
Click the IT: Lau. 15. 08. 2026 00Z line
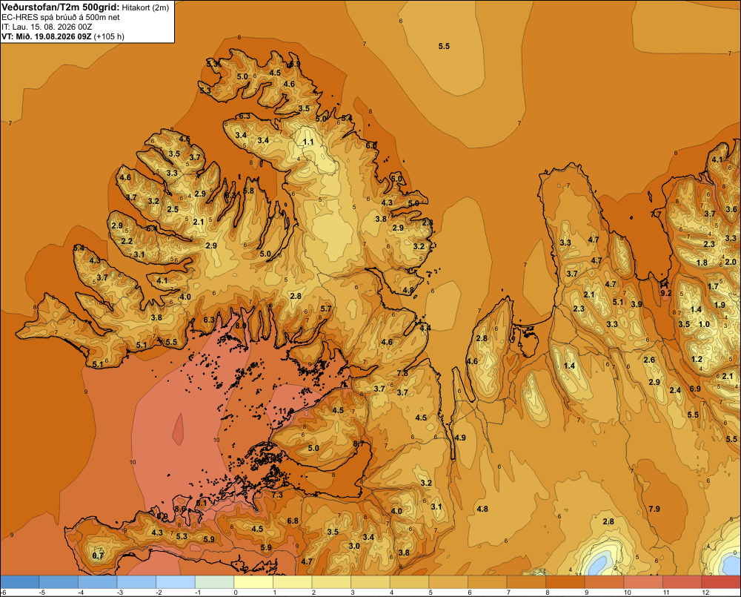pyautogui.click(x=47, y=27)
